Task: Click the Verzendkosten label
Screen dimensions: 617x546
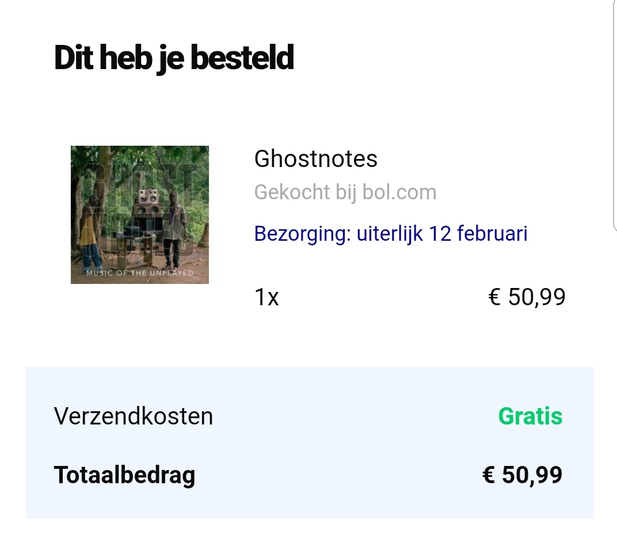Action: pos(134,416)
